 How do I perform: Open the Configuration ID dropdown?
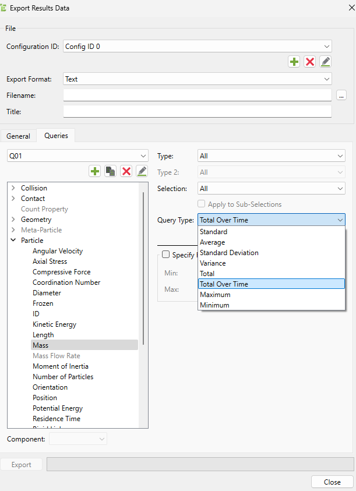click(x=198, y=47)
